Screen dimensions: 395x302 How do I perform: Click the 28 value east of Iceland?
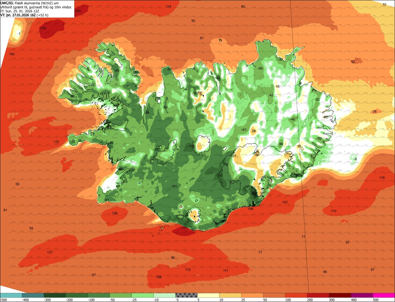pyautogui.click(x=375, y=112)
